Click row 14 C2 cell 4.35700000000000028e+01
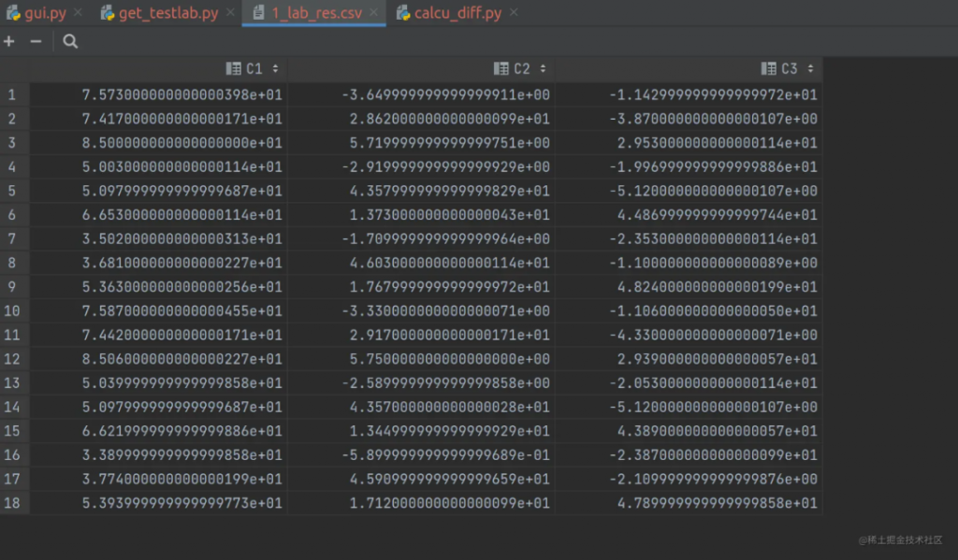Viewport: 958px width, 560px height. tap(421, 407)
